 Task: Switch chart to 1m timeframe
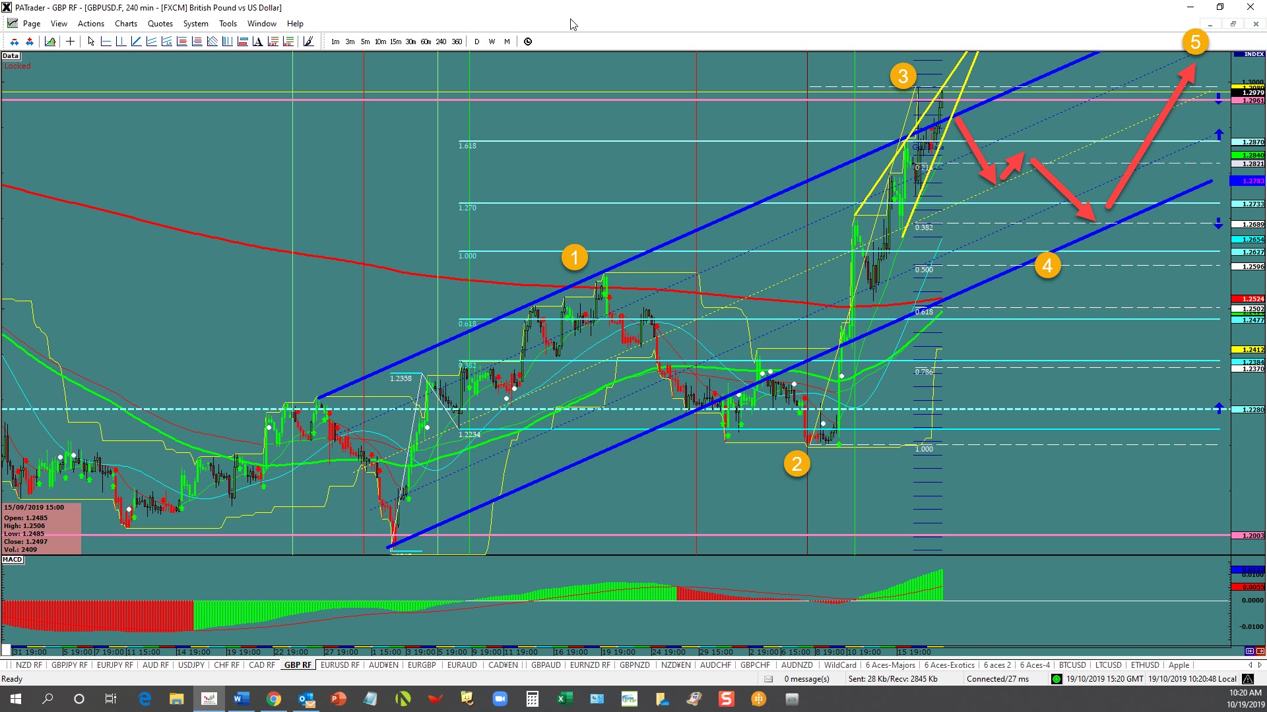(x=335, y=42)
